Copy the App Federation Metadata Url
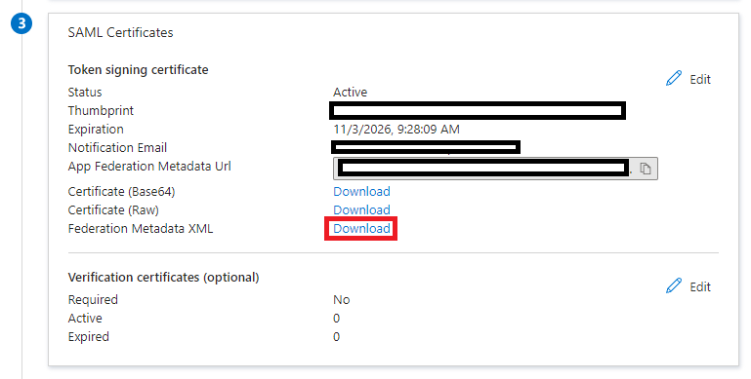This screenshot has width=751, height=379. pyautogui.click(x=646, y=169)
